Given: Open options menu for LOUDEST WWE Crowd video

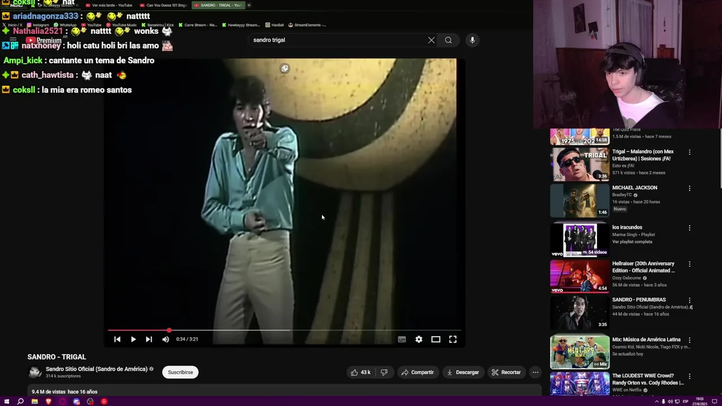Looking at the screenshot, I should click(x=689, y=376).
